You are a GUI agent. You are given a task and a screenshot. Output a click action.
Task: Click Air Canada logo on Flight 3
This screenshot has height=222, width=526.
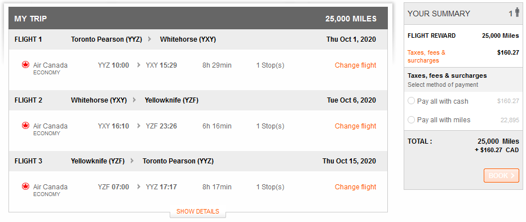pos(25,187)
